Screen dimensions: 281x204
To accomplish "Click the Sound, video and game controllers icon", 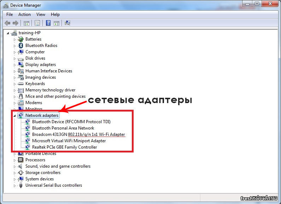I will (21, 166).
